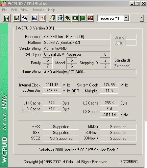Click the L1 D-Cache 64 K value
The width and height of the screenshot is (147, 168).
[52, 109]
